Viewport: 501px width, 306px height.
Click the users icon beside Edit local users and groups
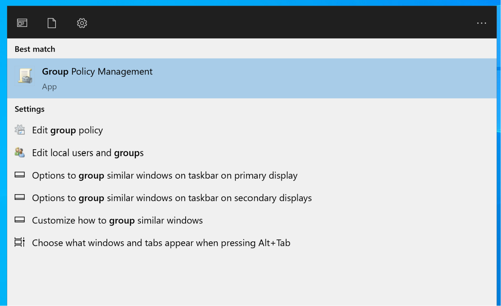tap(20, 152)
